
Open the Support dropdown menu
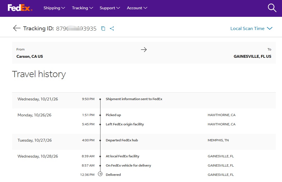110,8
